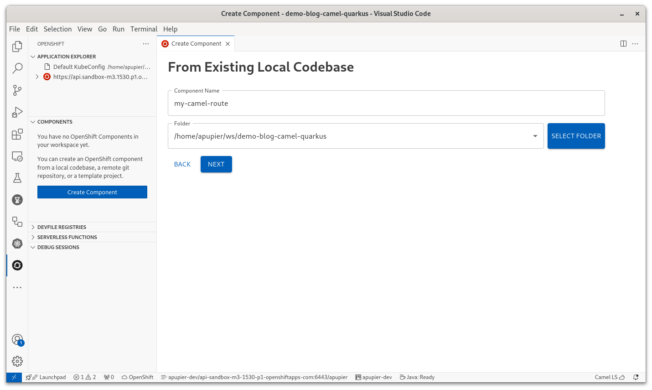
Task: Open the Explorer icon in the activity bar
Action: click(x=17, y=46)
